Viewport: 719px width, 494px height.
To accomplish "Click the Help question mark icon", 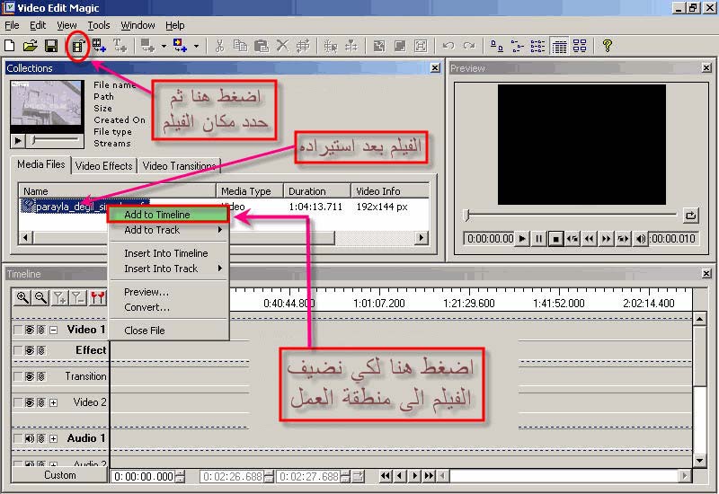I will [608, 46].
